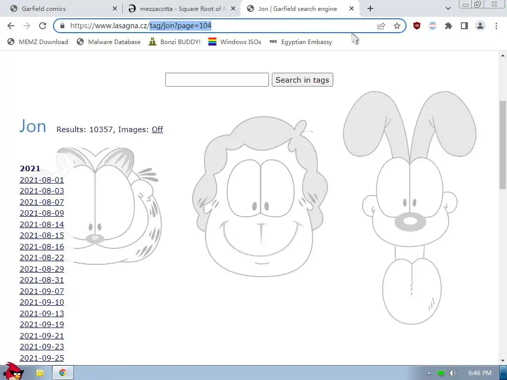Open the Malware Database bookmark
507x380 pixels.
click(108, 42)
